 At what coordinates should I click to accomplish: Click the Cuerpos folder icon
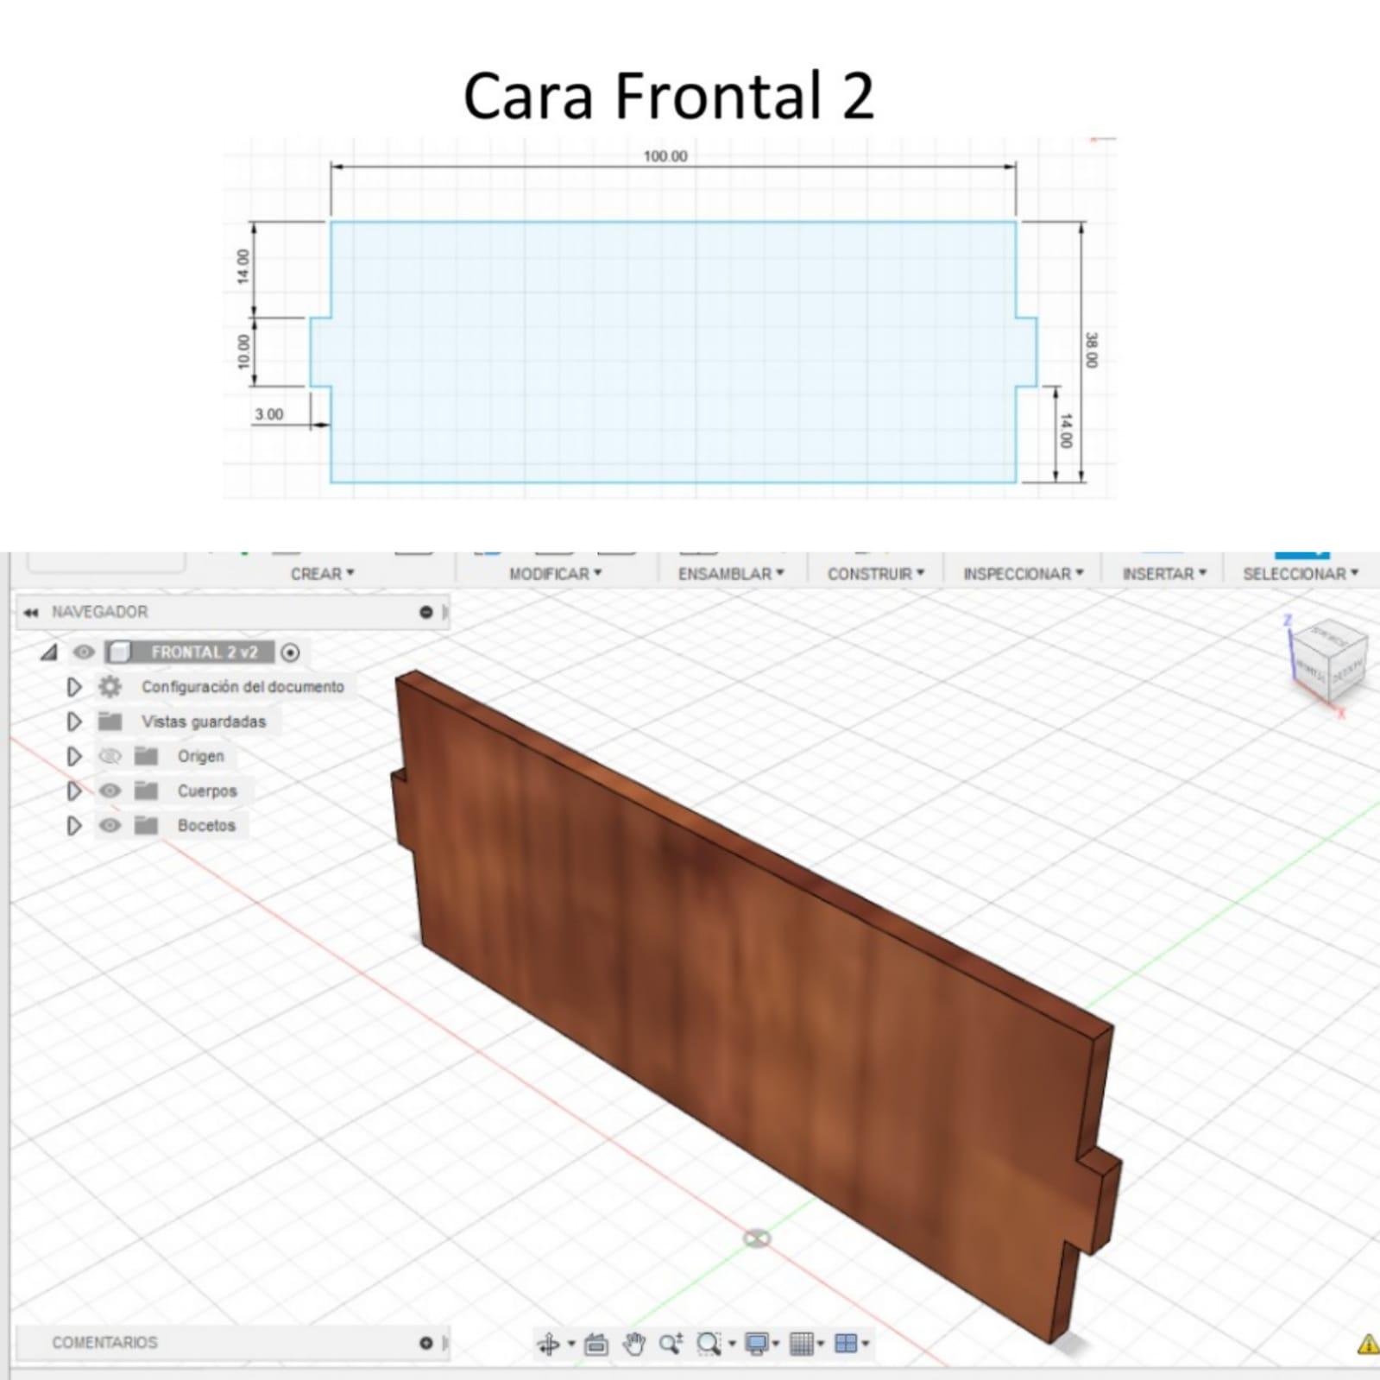point(146,791)
